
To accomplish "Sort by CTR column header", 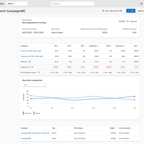I will coord(70,46).
